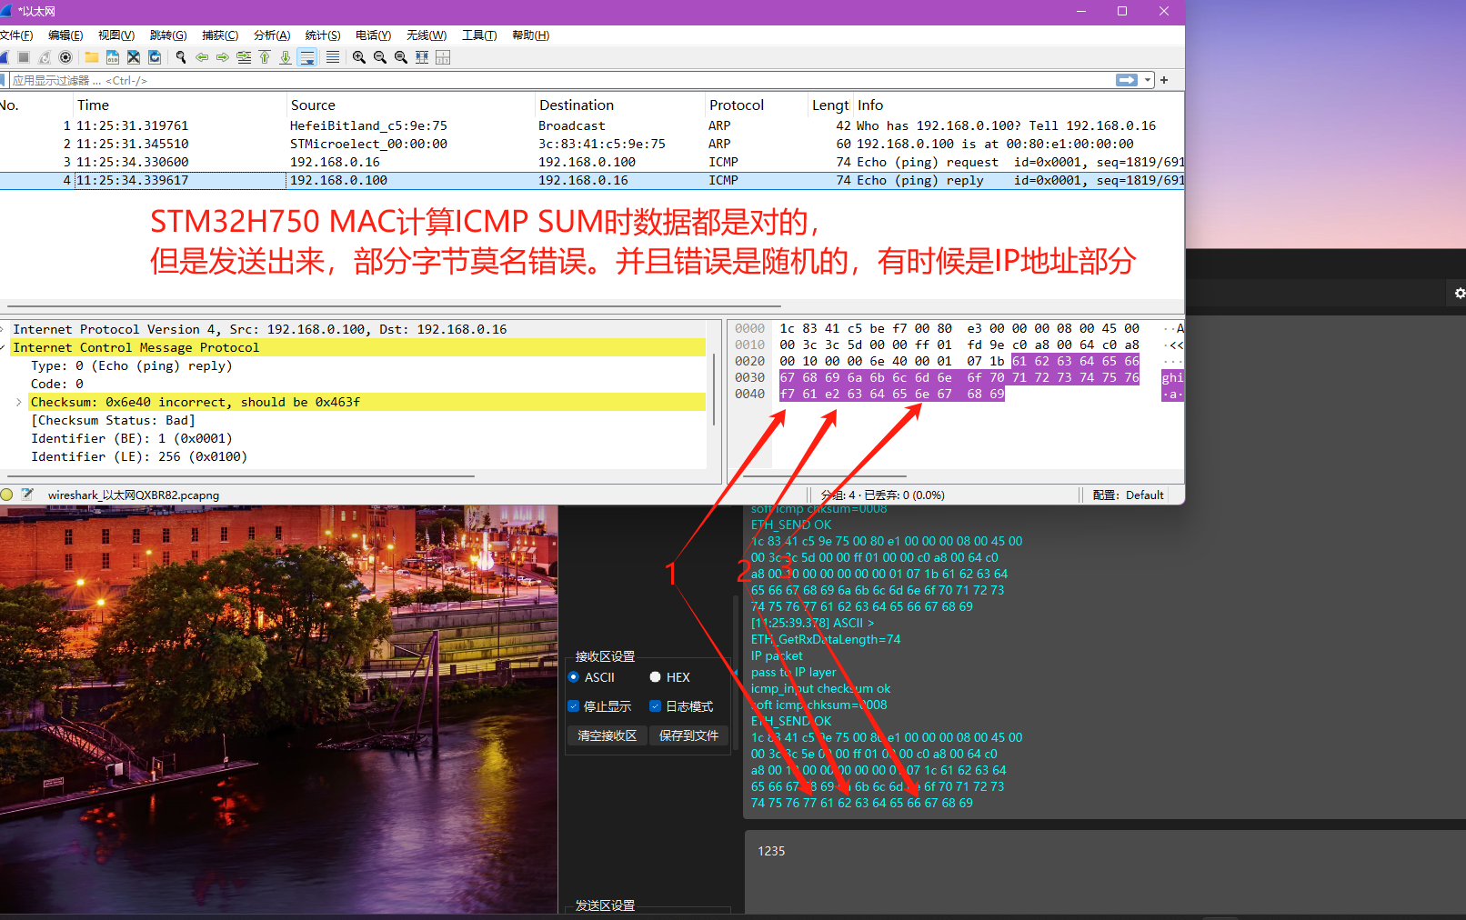Screen dimensions: 1466x920
Task: Open the 分析(A) menu
Action: (272, 35)
